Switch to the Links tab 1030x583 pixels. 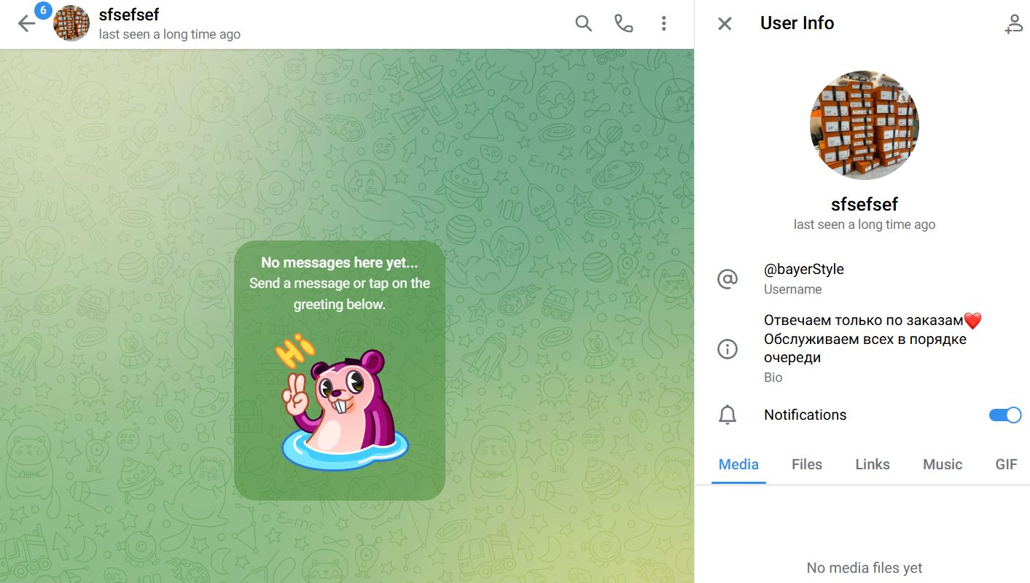click(x=873, y=464)
